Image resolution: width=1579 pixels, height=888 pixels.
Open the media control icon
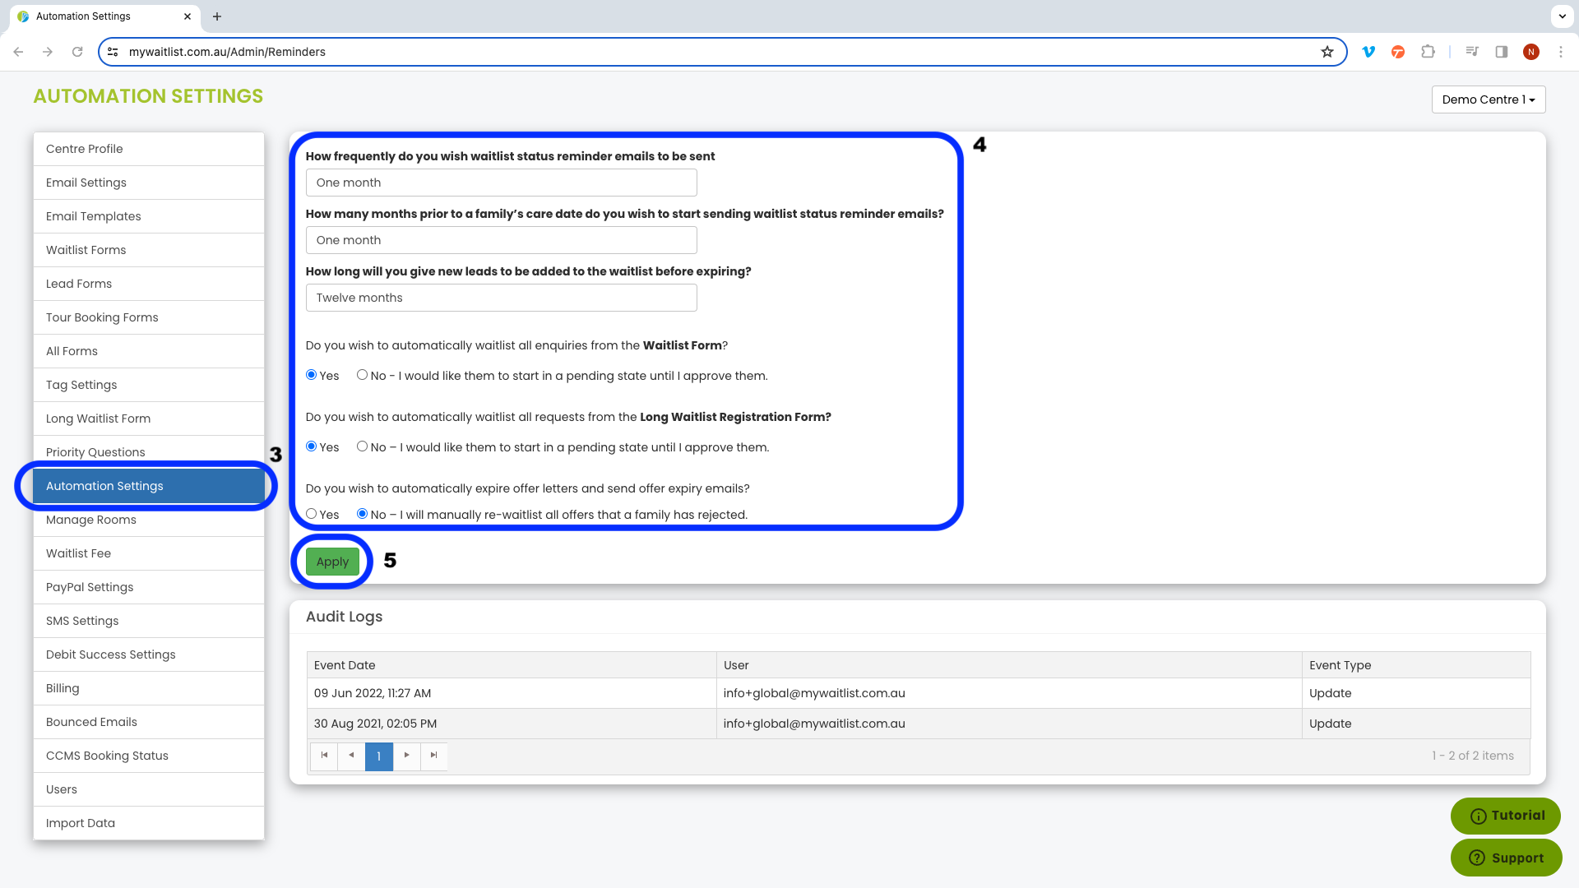1472,52
